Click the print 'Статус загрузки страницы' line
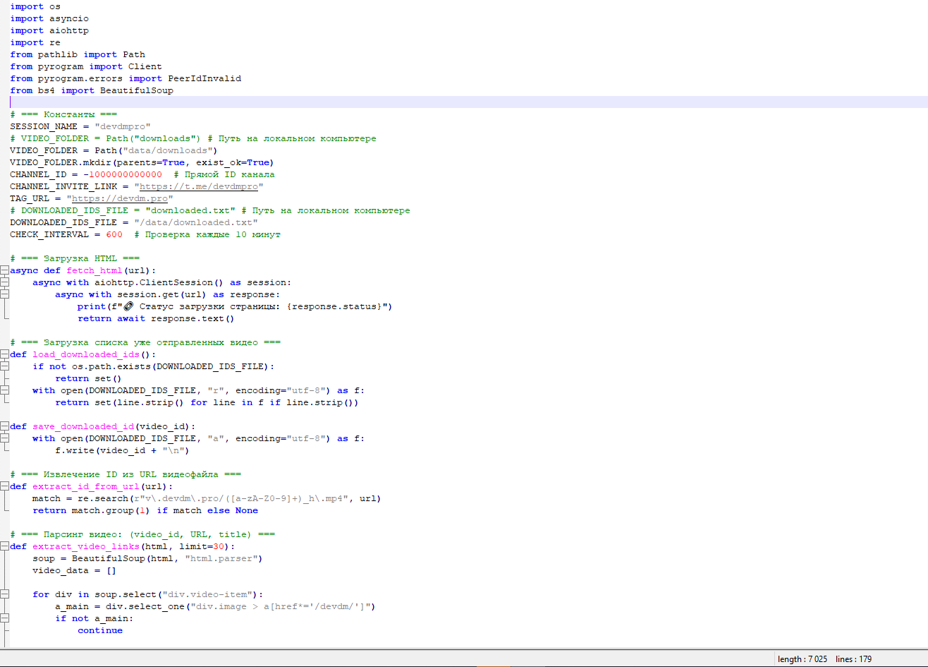The width and height of the screenshot is (928, 667). click(235, 306)
